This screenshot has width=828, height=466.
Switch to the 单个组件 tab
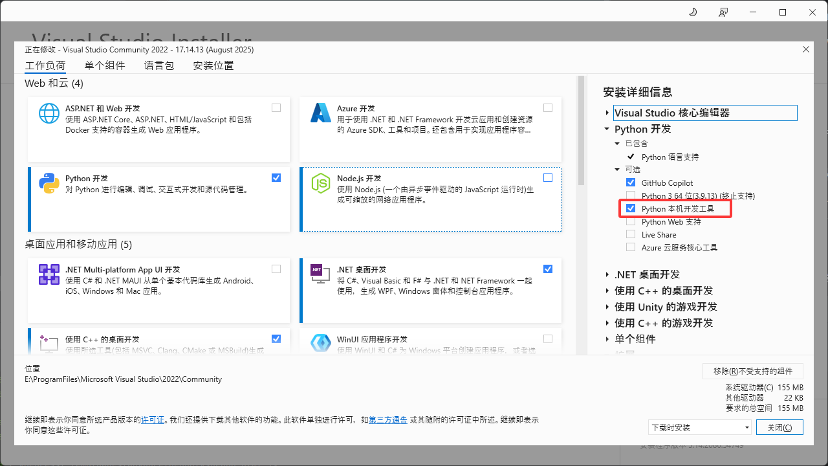(105, 65)
